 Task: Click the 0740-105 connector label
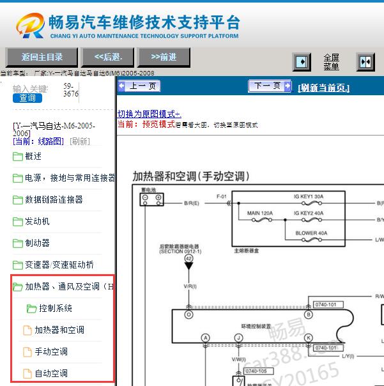259,371
